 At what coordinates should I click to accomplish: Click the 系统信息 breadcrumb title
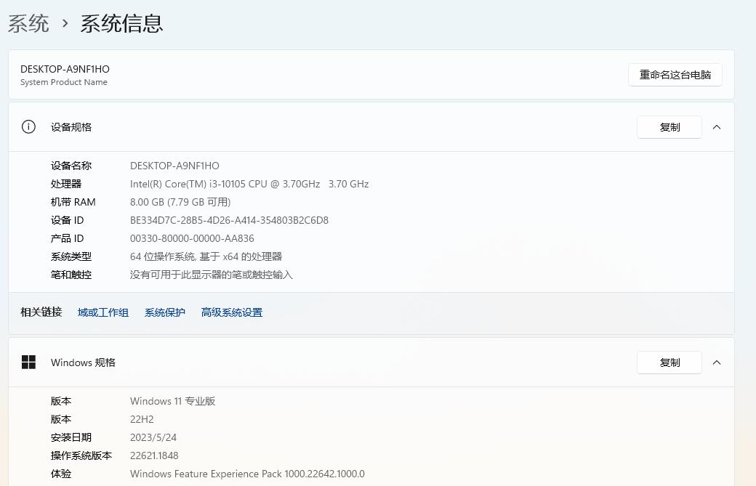121,23
